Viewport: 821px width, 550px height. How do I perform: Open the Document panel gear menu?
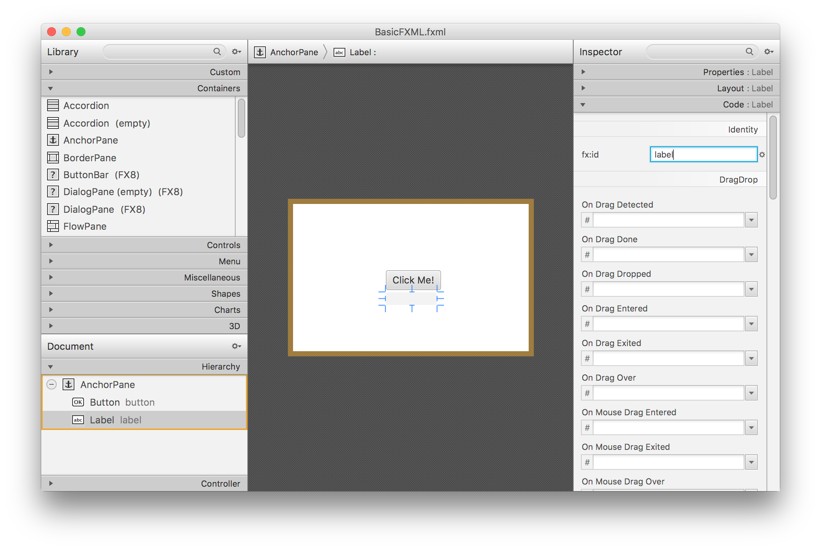pos(236,346)
